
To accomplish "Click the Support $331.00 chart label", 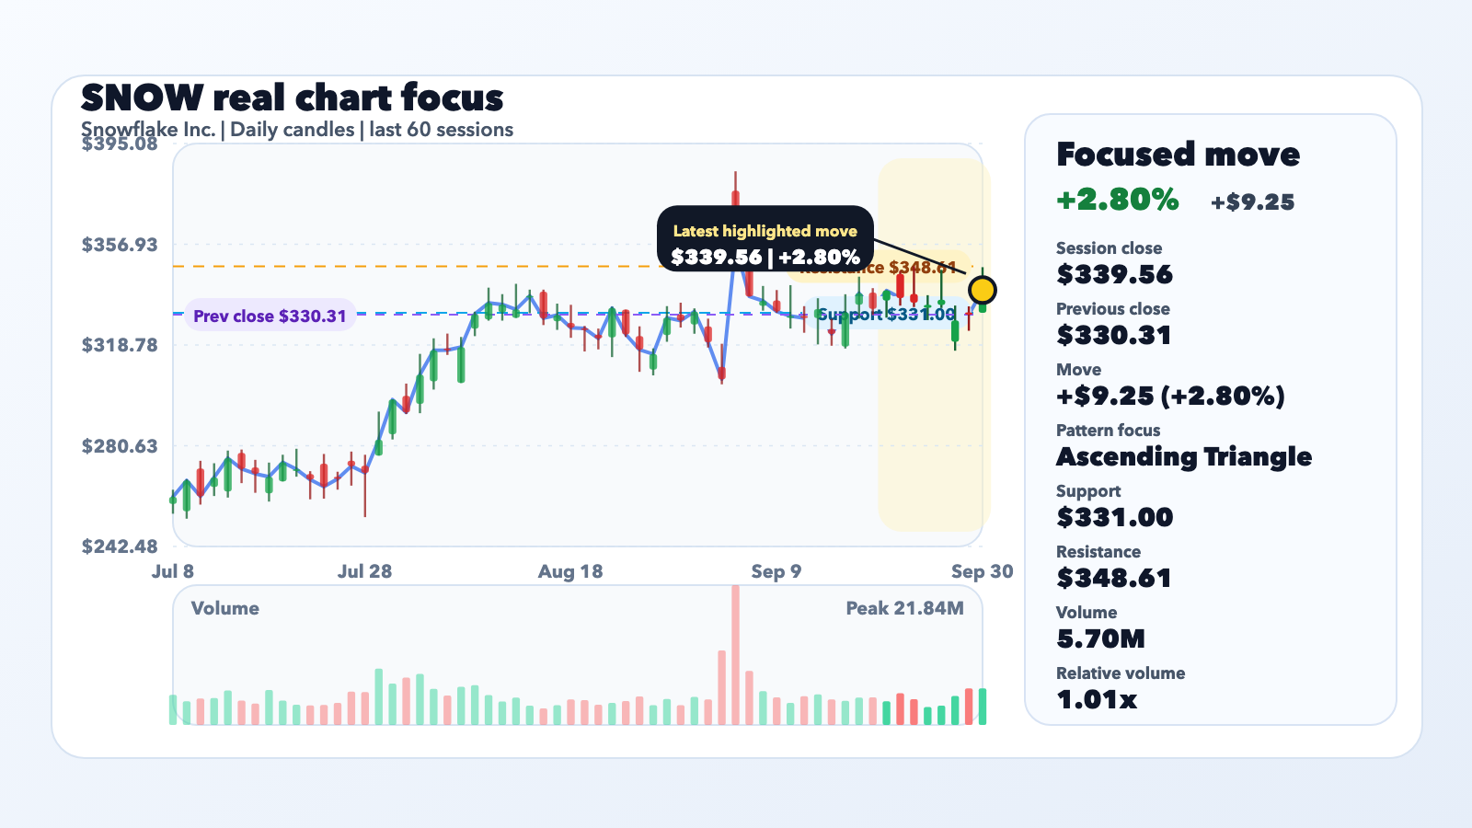I will click(x=887, y=315).
